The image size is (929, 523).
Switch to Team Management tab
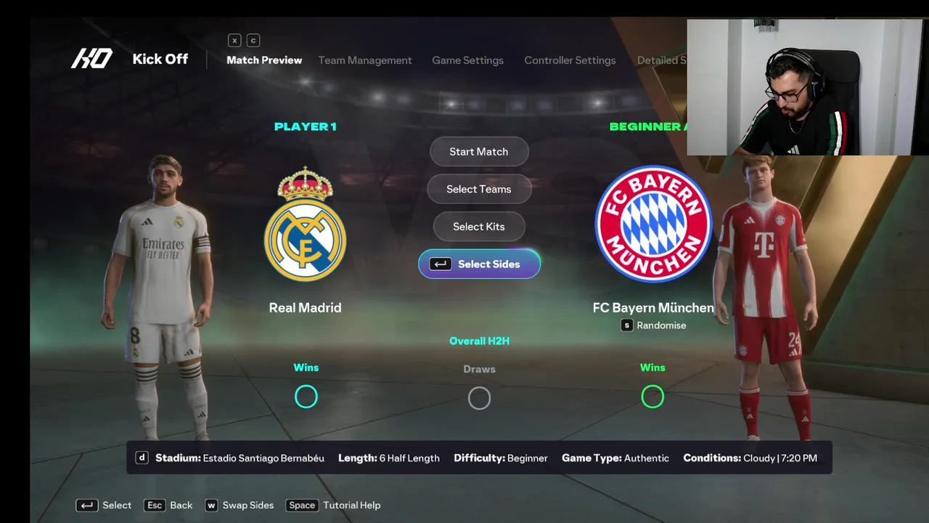tap(365, 60)
